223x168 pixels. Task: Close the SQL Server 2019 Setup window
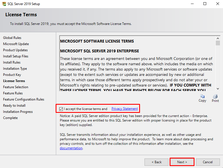pyautogui.click(x=218, y=4)
